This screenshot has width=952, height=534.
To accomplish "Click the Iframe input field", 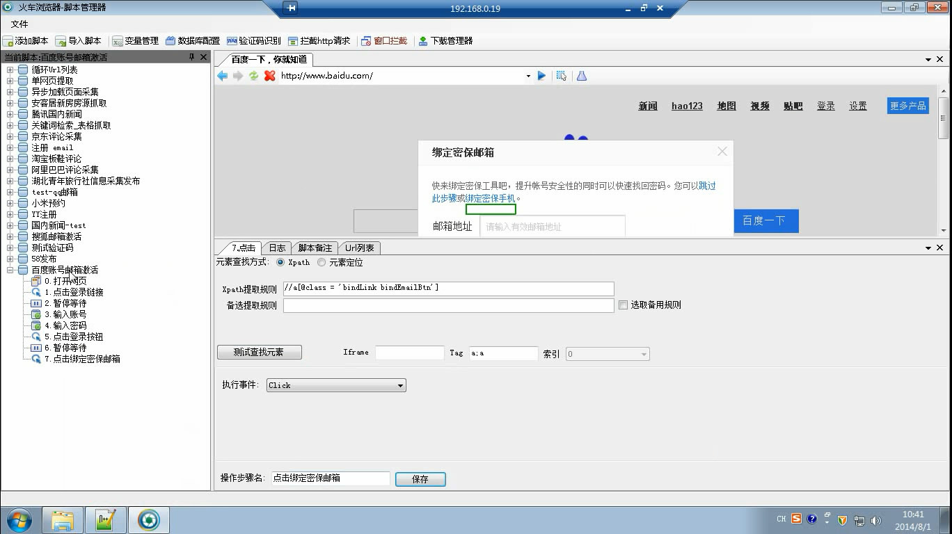I will [409, 353].
